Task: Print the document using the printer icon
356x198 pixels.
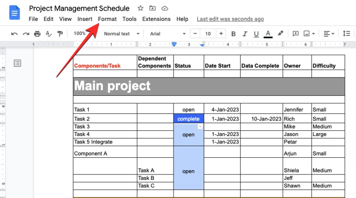Action: [37, 34]
